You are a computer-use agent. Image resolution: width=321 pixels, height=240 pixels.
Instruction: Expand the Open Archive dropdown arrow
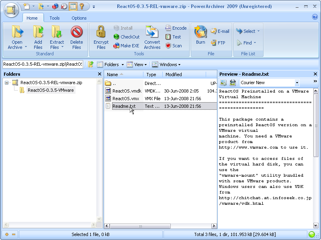pyautogui.click(x=26, y=47)
